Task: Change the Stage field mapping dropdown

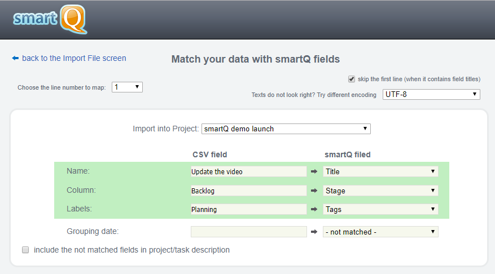Action: (x=380, y=191)
